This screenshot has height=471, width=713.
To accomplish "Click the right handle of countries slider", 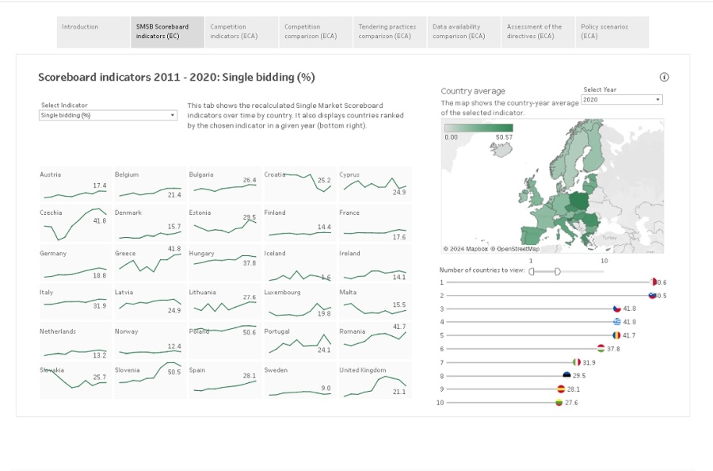I will pos(559,271).
